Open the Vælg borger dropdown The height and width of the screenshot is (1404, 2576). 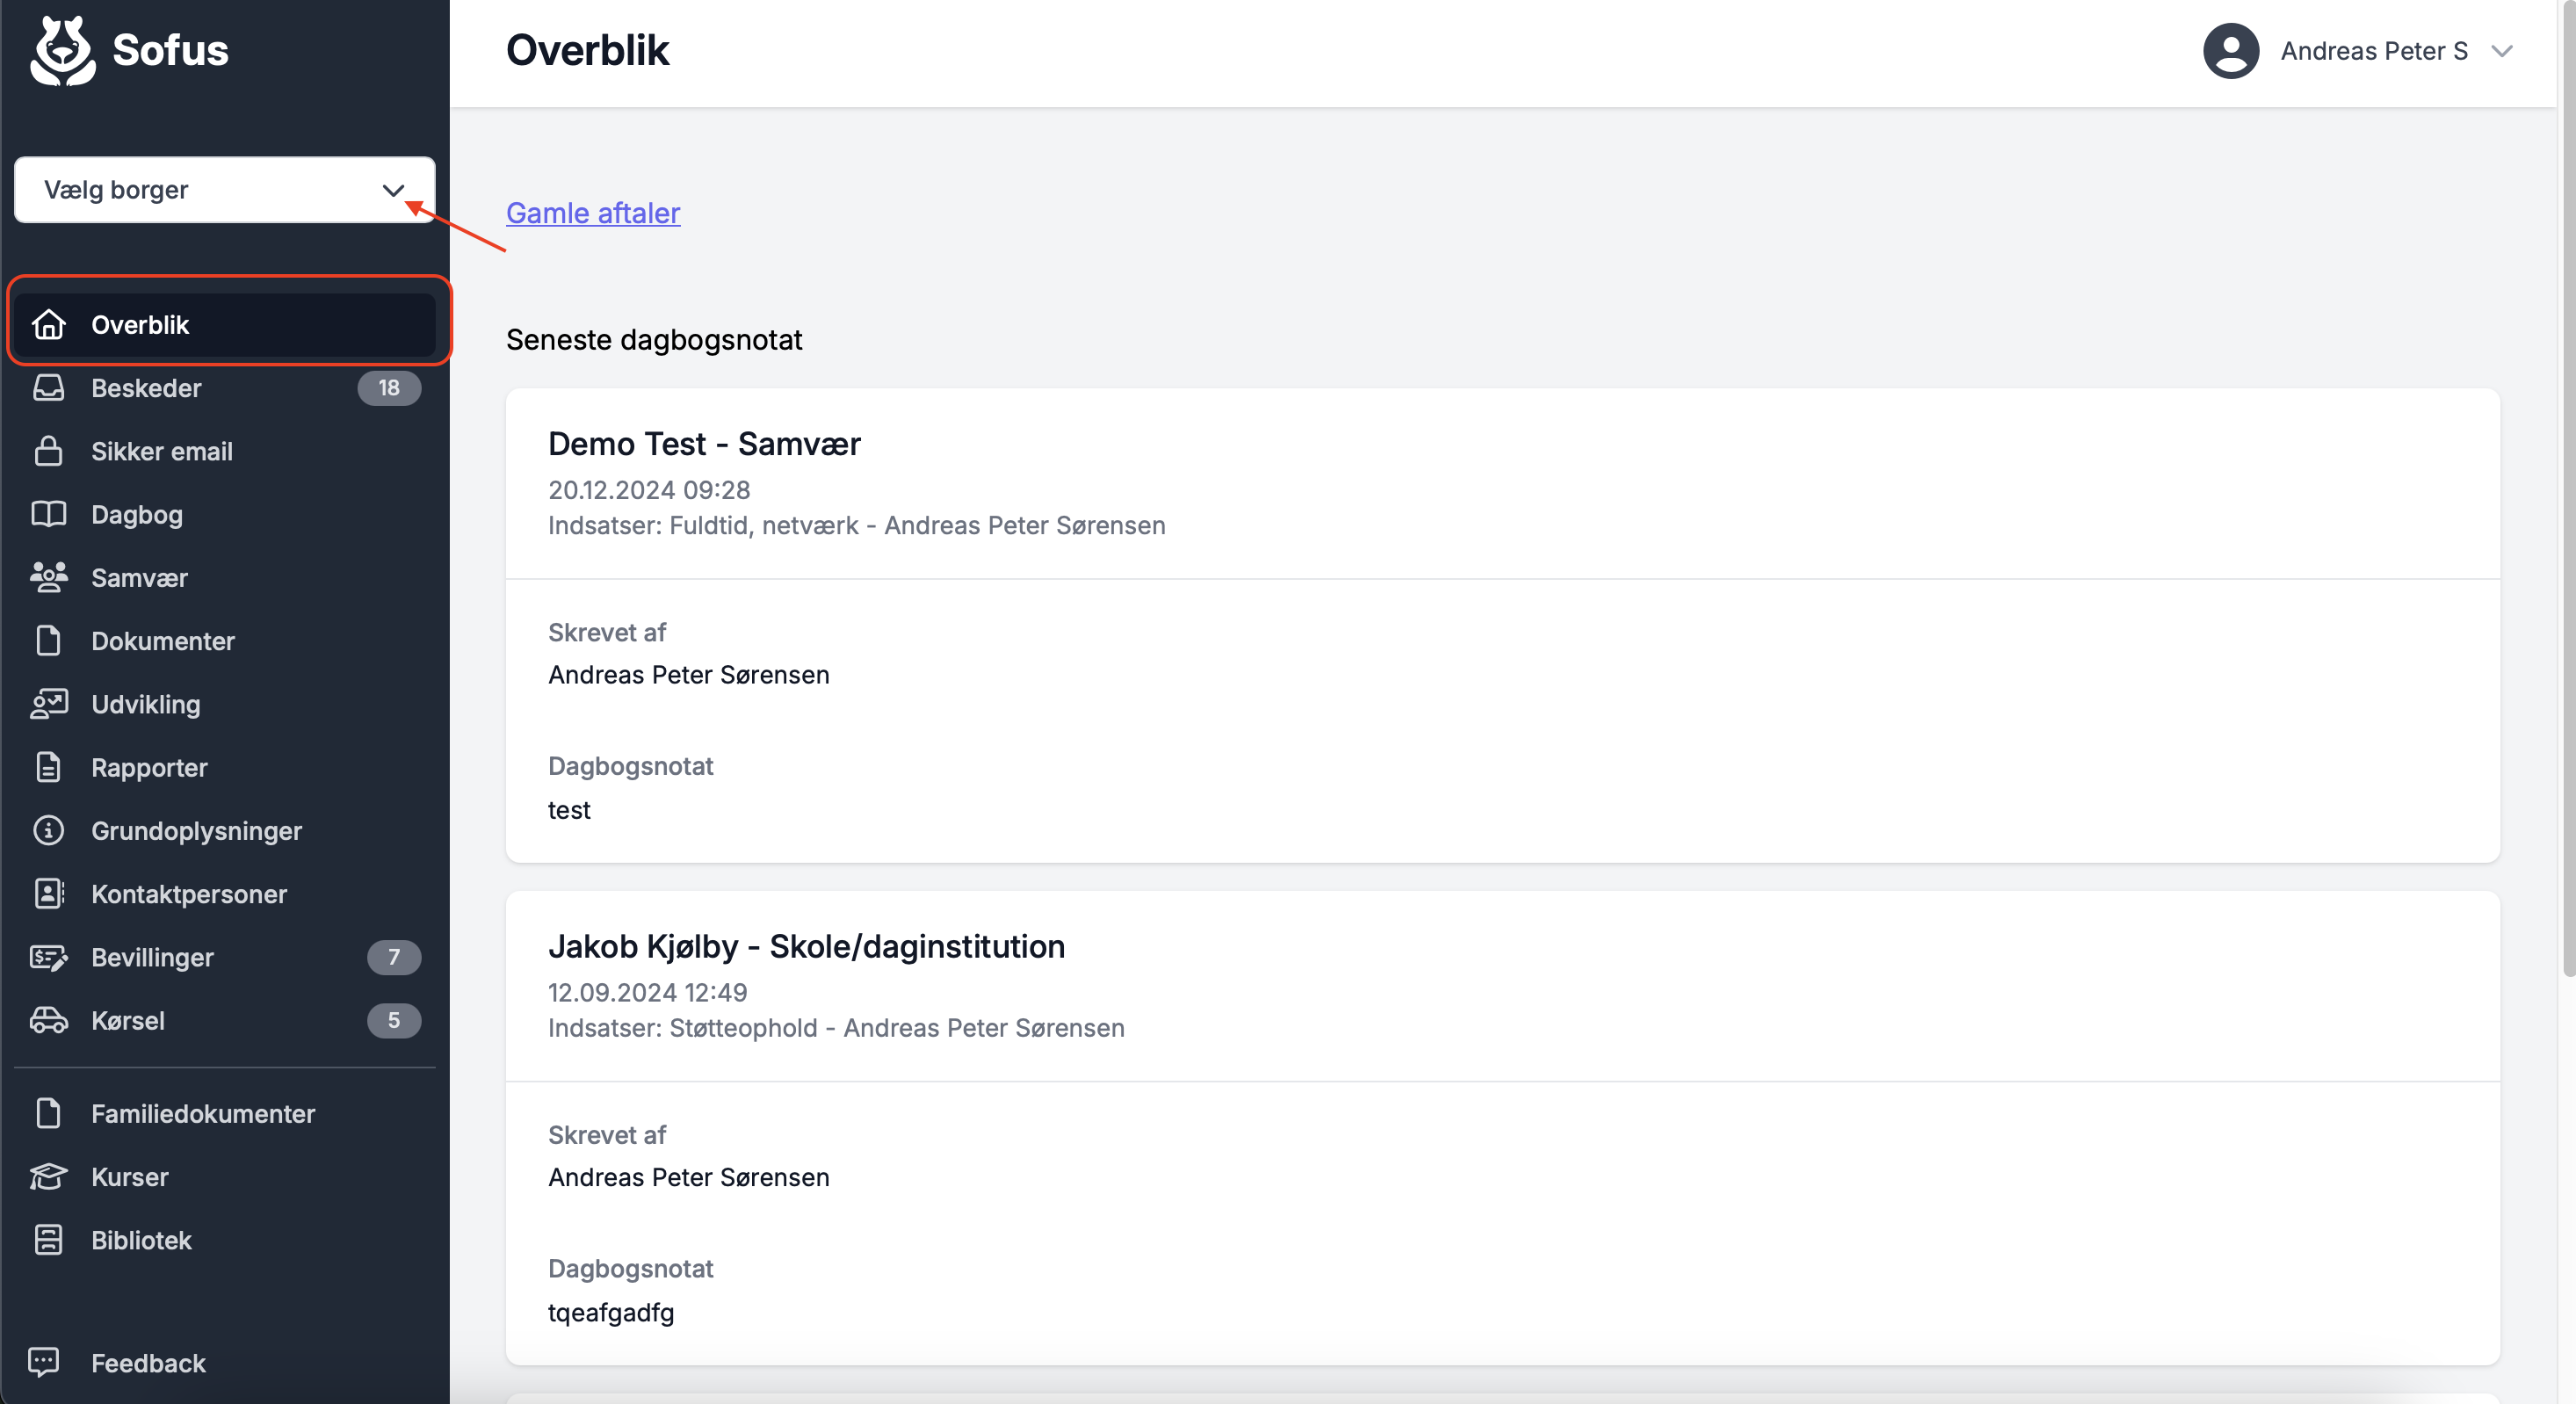224,190
